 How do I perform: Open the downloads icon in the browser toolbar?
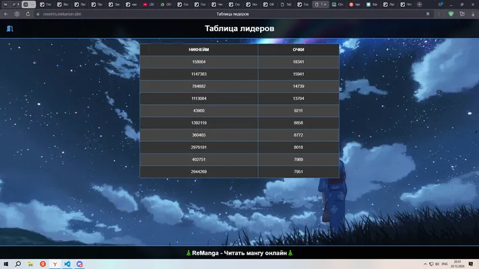pyautogui.click(x=473, y=14)
